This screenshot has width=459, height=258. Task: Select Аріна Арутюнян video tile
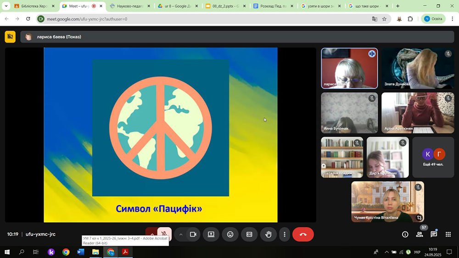[418, 113]
